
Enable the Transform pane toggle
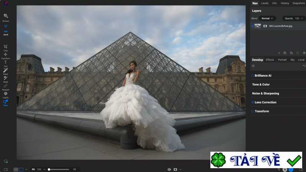point(252,111)
